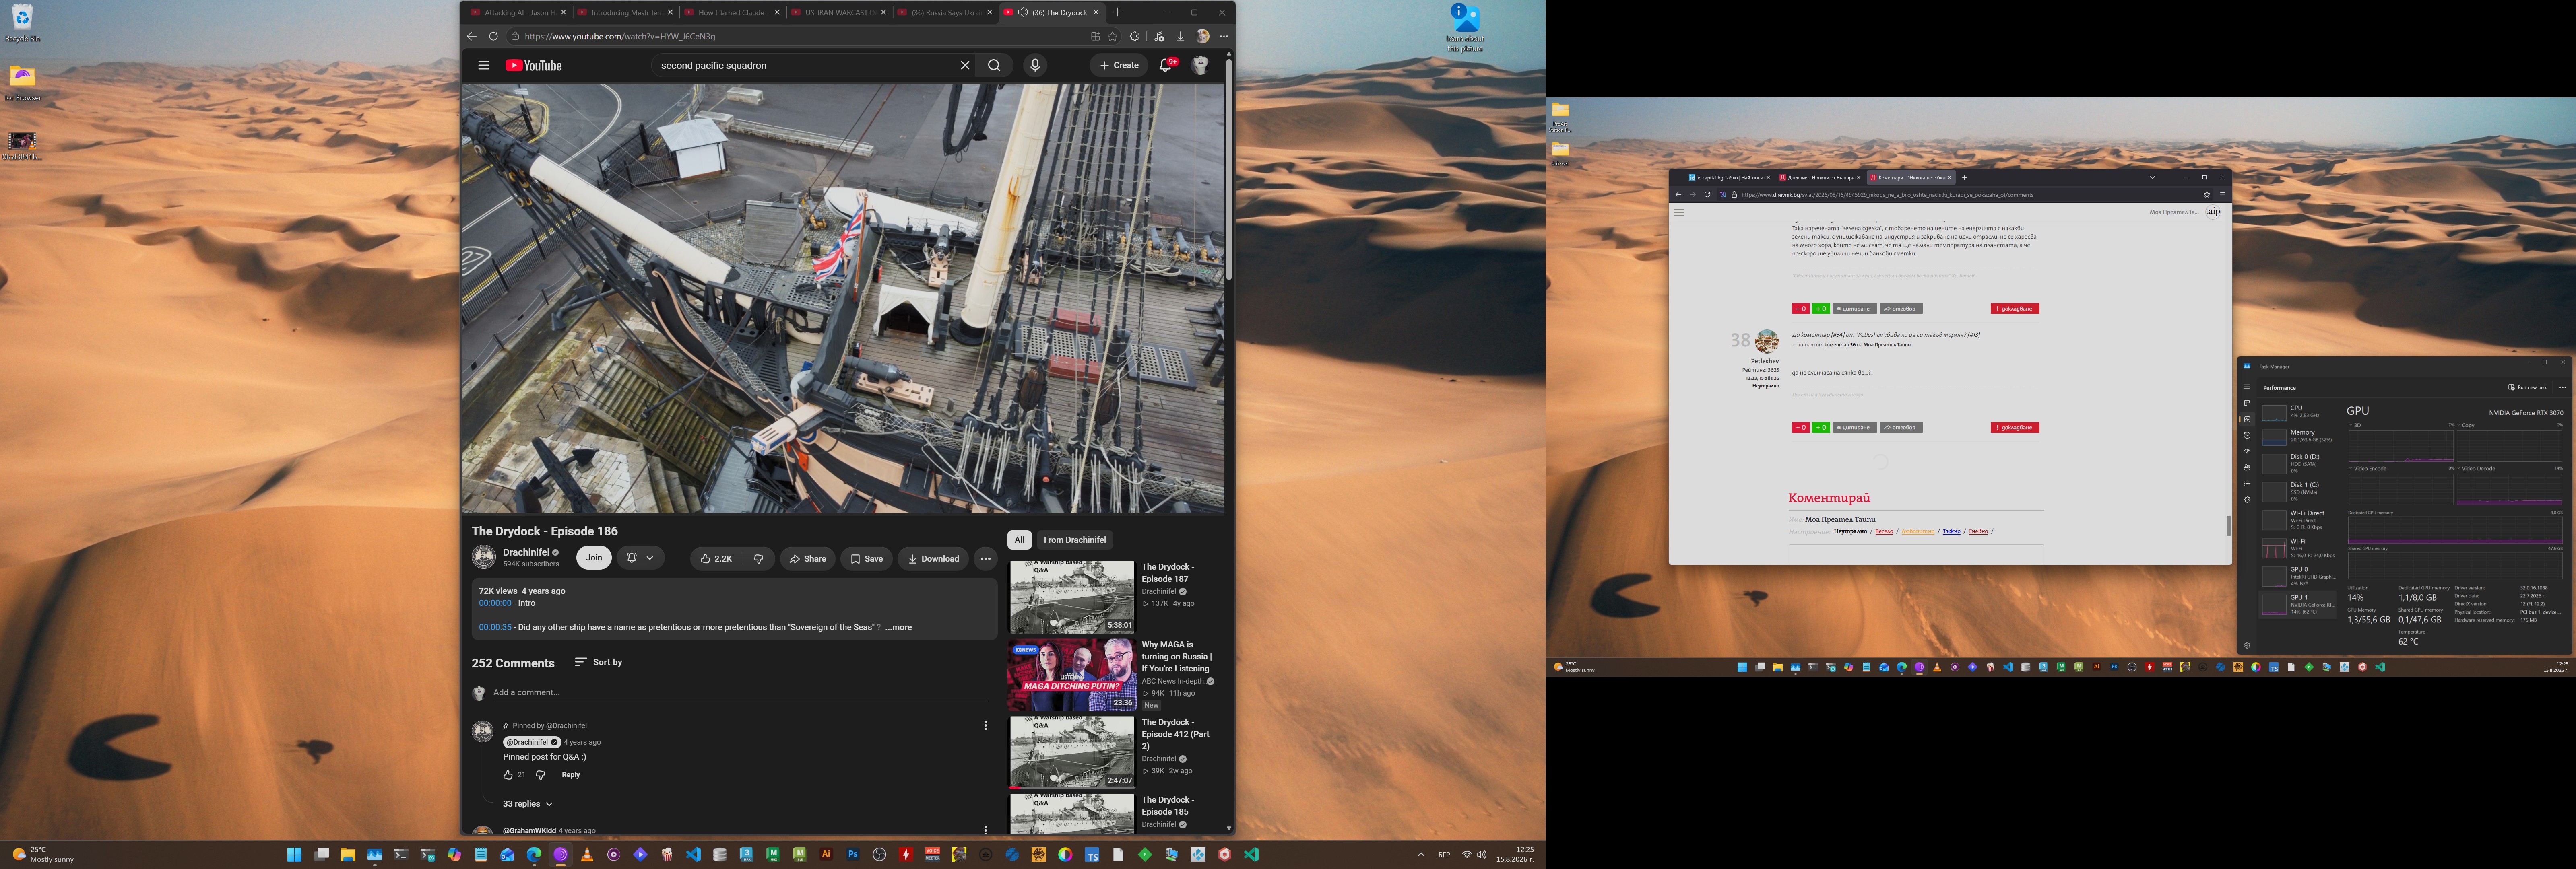Image resolution: width=2576 pixels, height=869 pixels.
Task: Open the media control icon in browser toolbar
Action: pyautogui.click(x=1159, y=36)
